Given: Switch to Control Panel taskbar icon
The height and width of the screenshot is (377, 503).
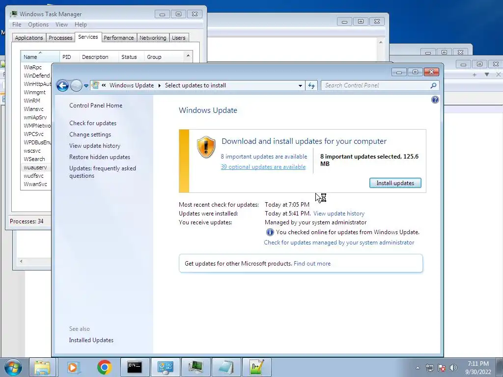Looking at the screenshot, I should (166, 367).
